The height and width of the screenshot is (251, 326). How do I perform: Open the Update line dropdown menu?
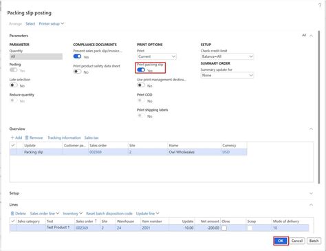147,213
